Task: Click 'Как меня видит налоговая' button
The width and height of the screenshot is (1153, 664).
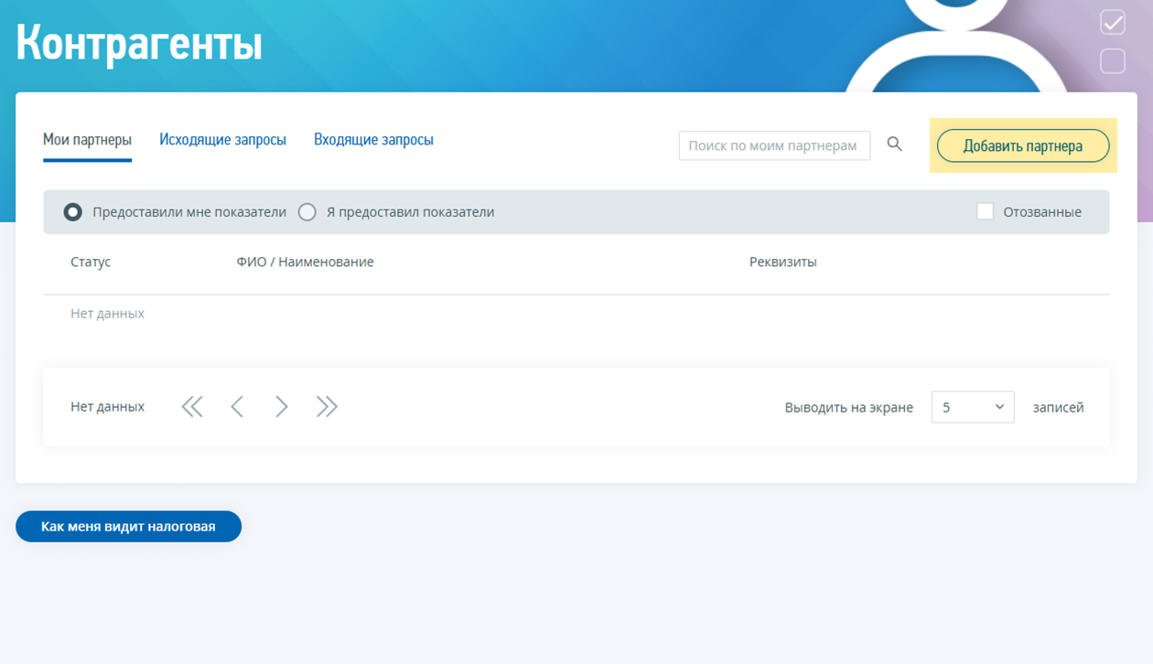Action: click(128, 527)
